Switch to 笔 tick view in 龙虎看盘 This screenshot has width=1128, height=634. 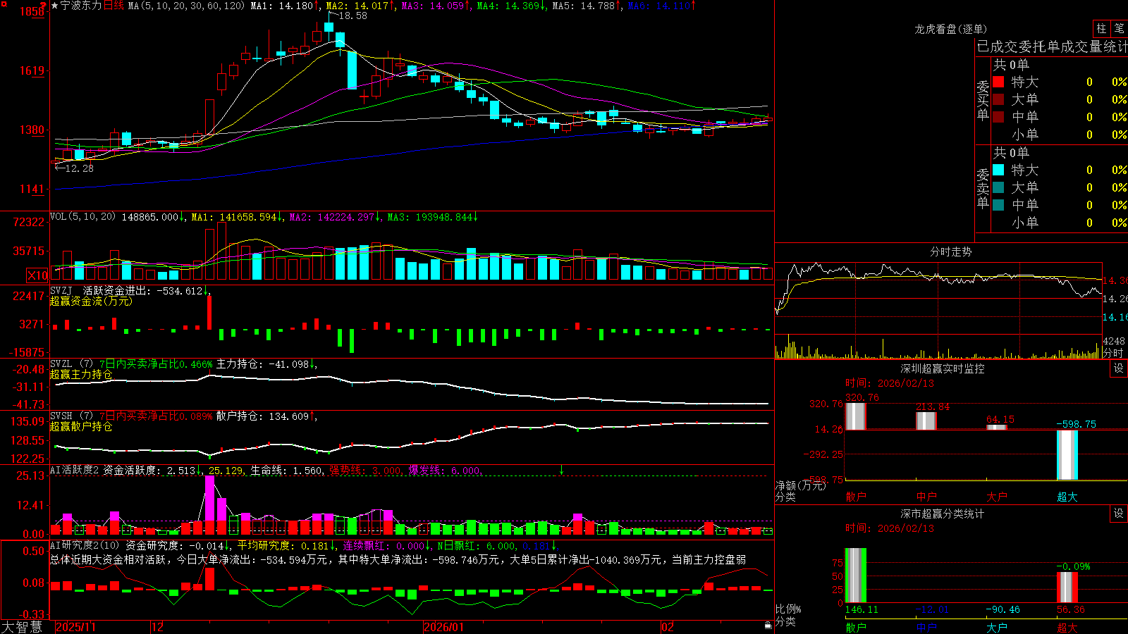(1120, 28)
